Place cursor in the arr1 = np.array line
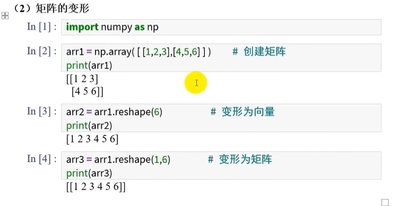 (x=138, y=52)
